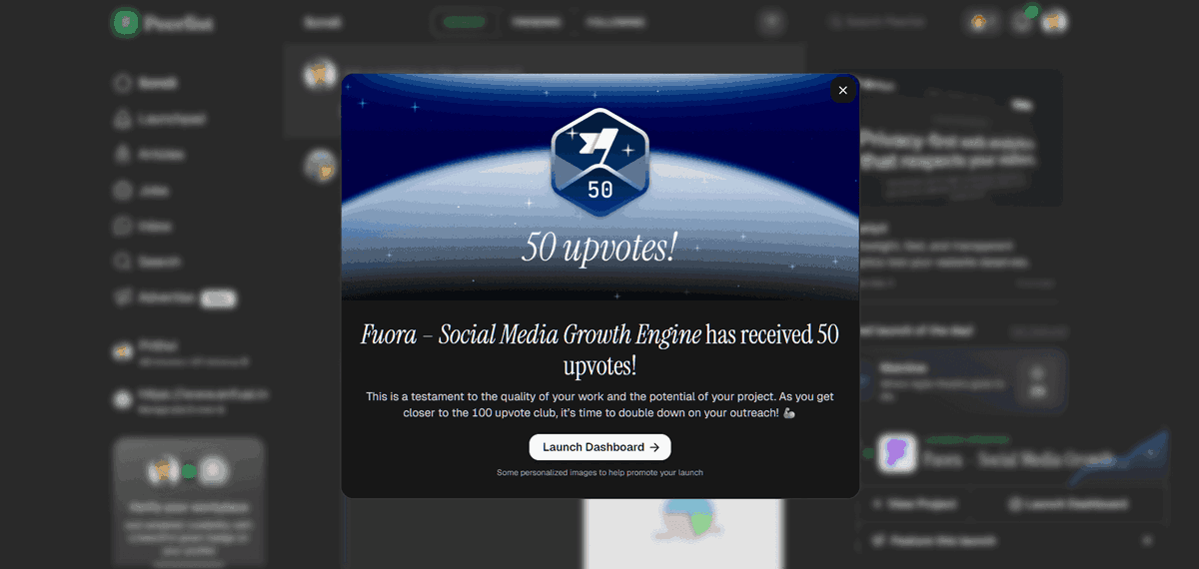The image size is (1199, 569).
Task: Click Launch Dashboard button in the popup
Action: [x=599, y=447]
